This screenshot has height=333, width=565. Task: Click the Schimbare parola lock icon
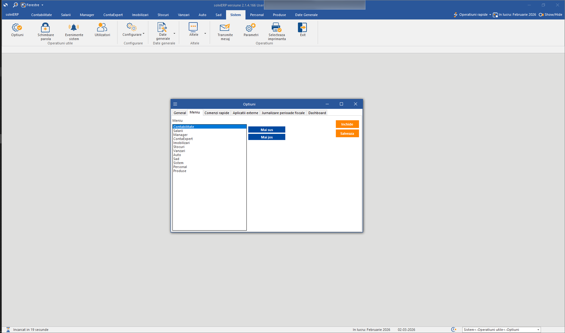(45, 28)
